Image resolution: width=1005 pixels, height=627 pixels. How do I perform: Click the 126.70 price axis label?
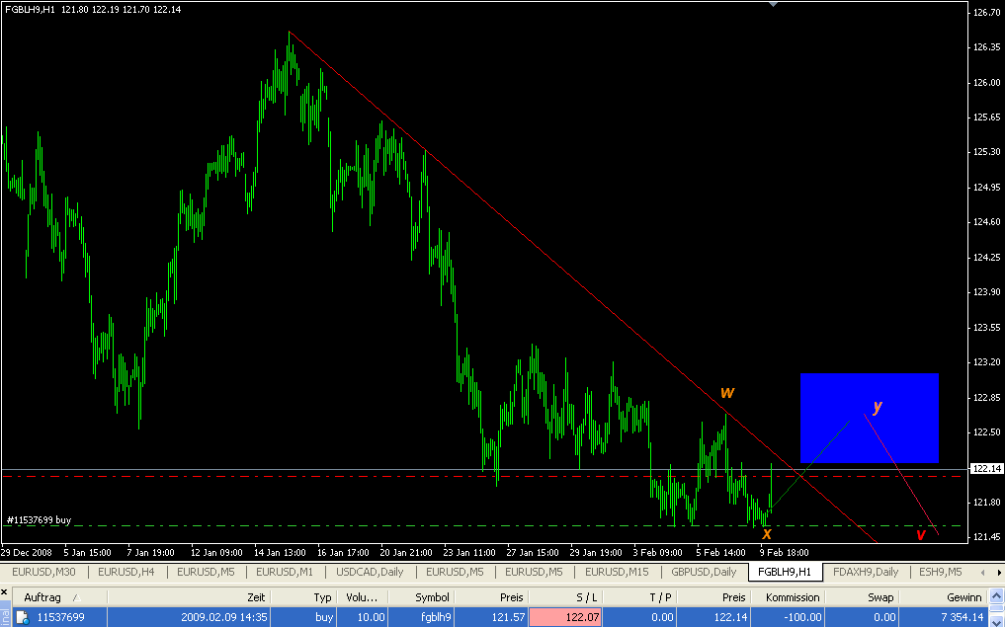point(987,12)
